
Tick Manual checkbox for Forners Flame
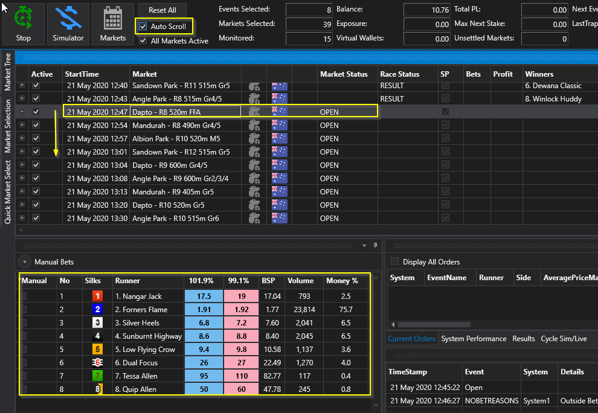pos(24,309)
